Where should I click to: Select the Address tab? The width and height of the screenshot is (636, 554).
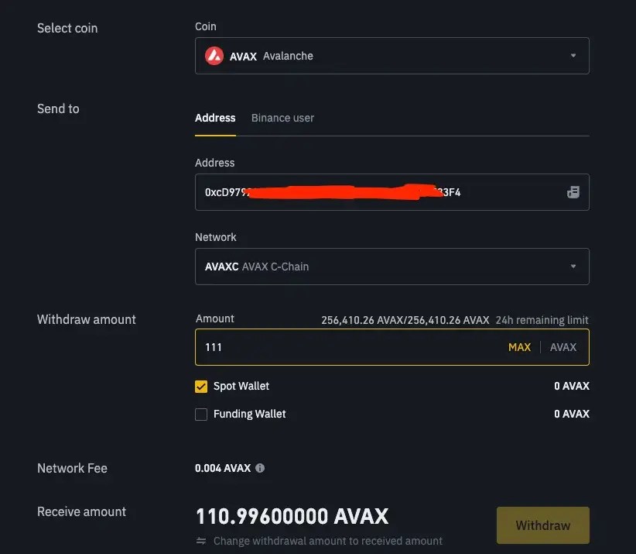[214, 118]
